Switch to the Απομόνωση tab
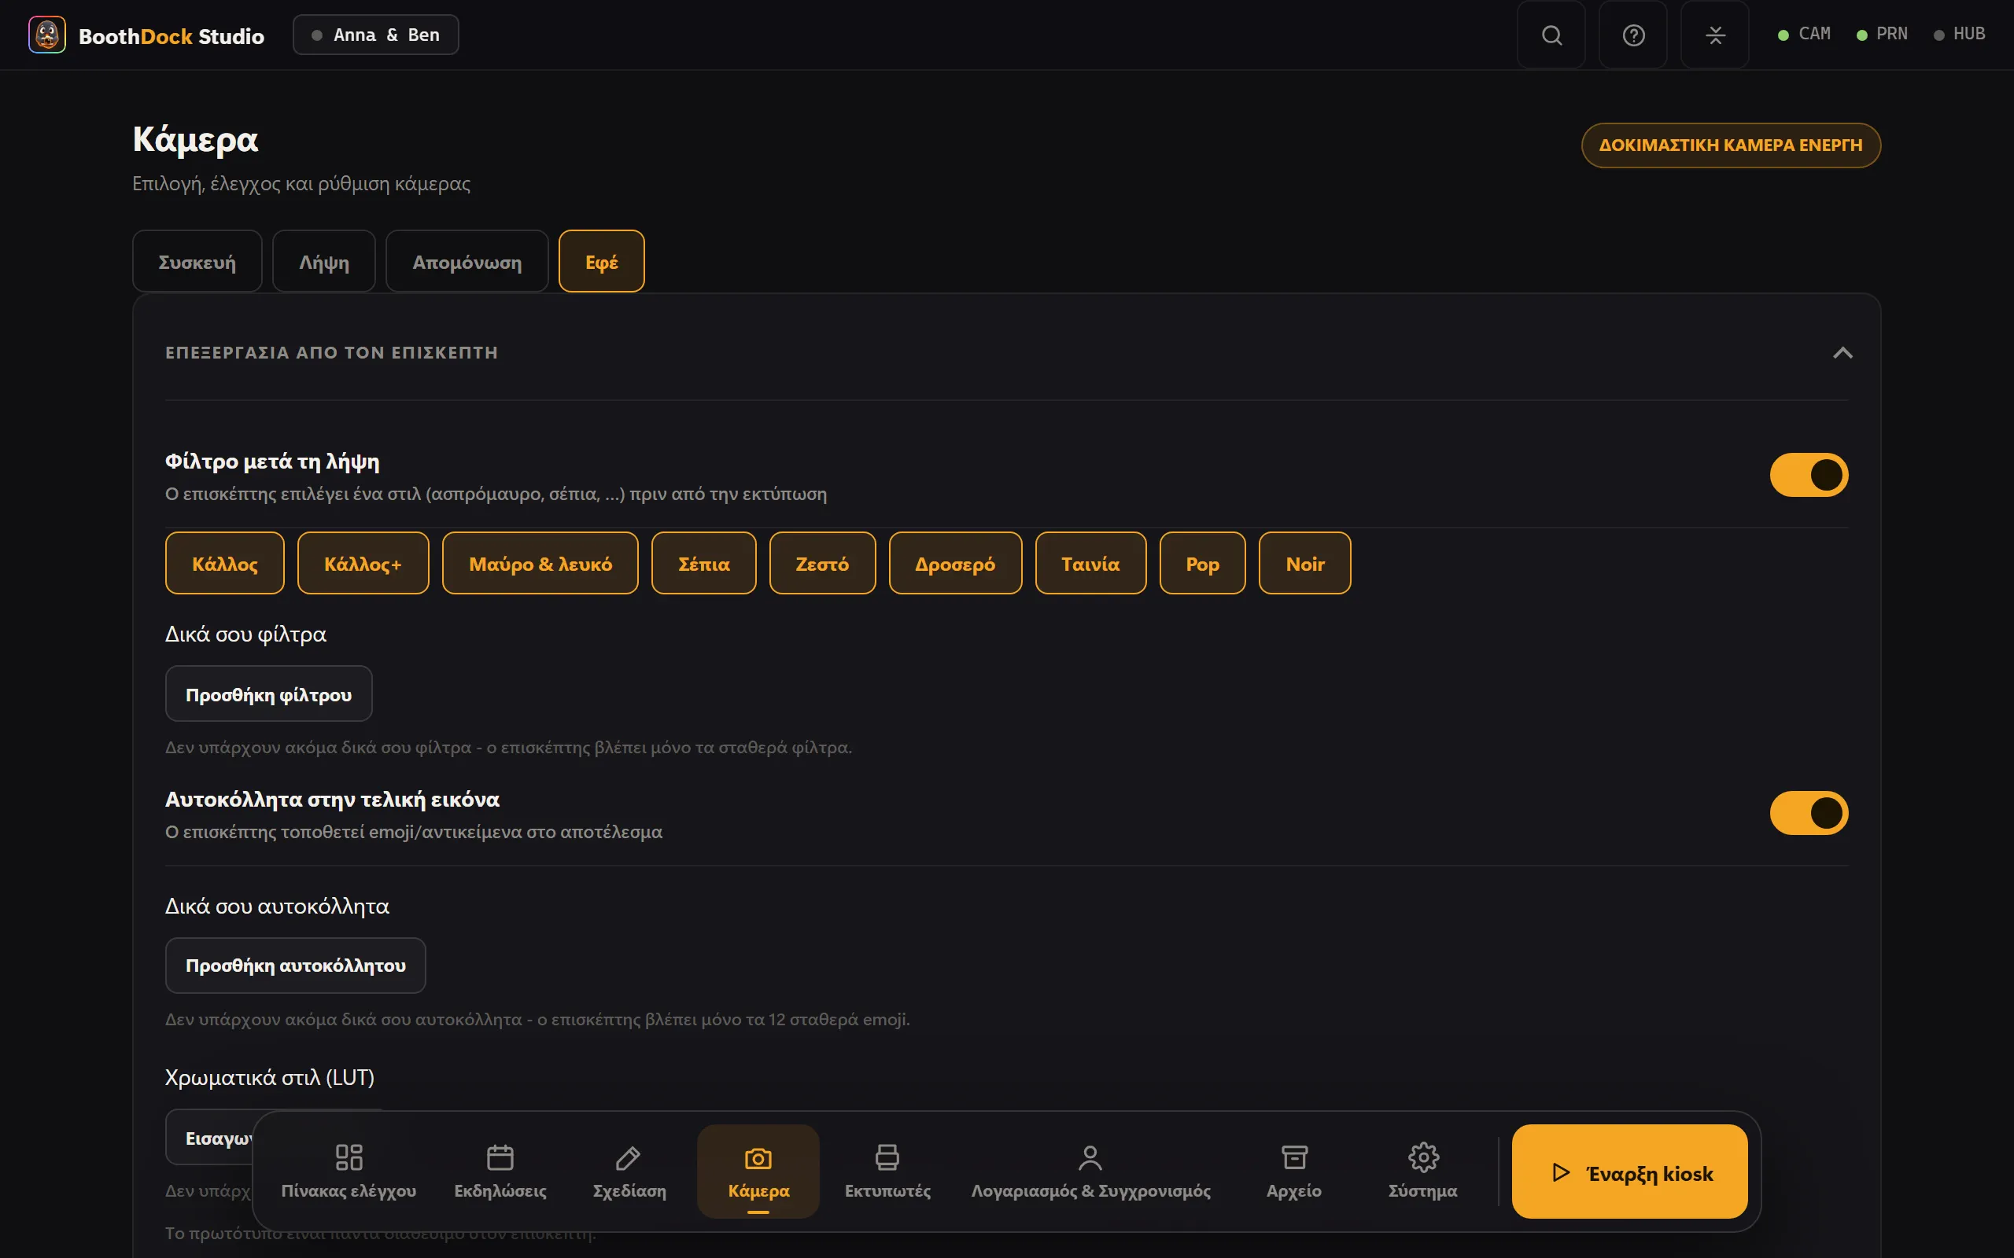This screenshot has width=2014, height=1258. 467,261
